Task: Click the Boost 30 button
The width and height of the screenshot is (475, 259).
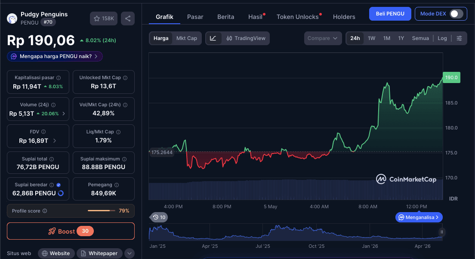Action: (71, 231)
